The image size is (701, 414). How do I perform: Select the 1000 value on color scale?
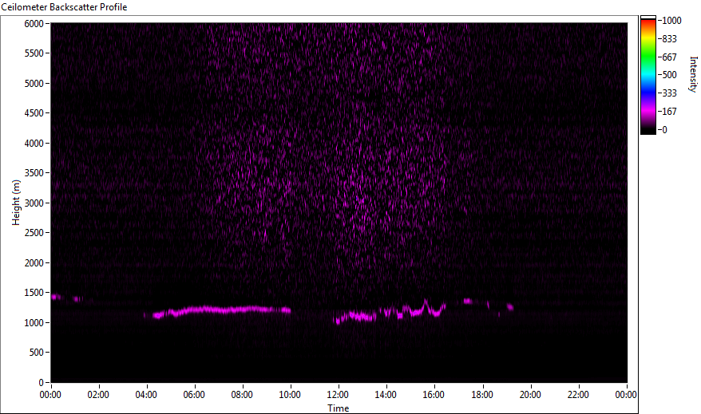tap(672, 21)
